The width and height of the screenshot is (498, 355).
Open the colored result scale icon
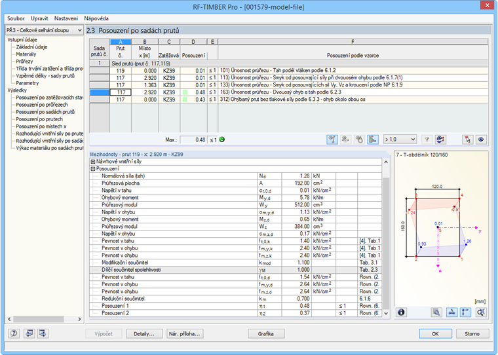441,140
